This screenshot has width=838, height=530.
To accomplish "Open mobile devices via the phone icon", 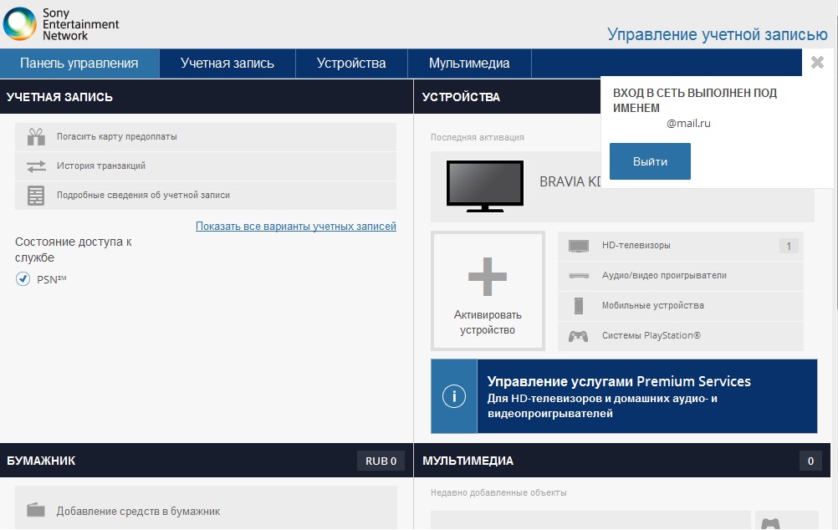I will click(x=576, y=305).
